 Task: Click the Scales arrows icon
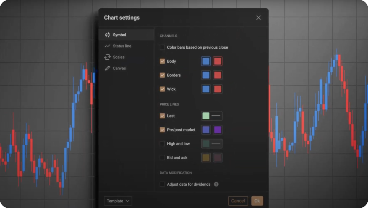click(x=107, y=57)
